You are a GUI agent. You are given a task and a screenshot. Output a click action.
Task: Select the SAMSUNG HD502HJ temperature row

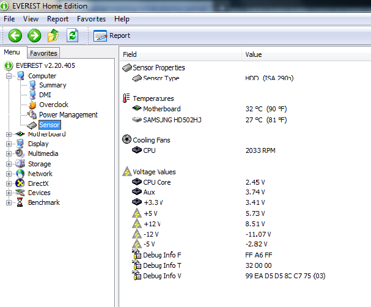tap(245, 120)
